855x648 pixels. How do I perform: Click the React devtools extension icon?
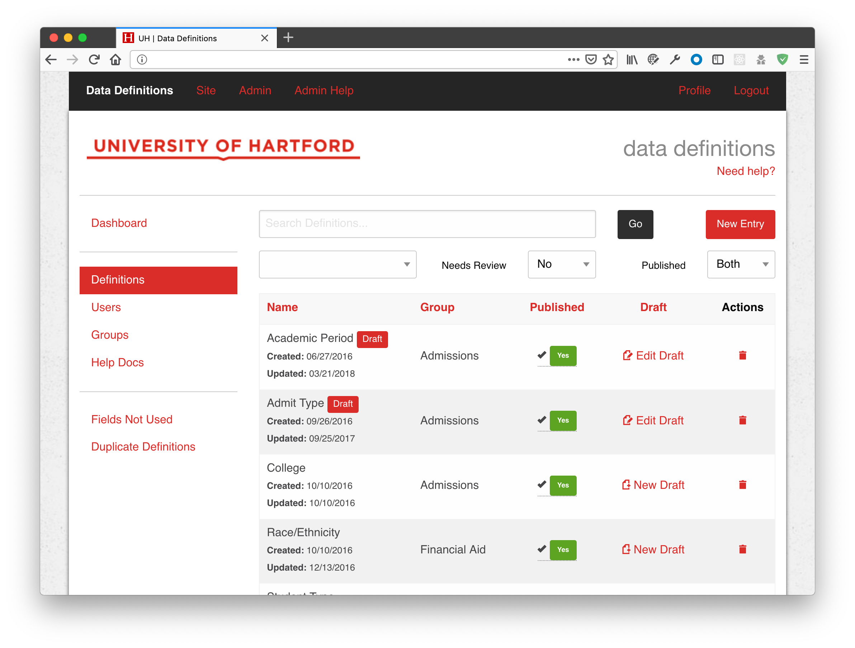[739, 59]
